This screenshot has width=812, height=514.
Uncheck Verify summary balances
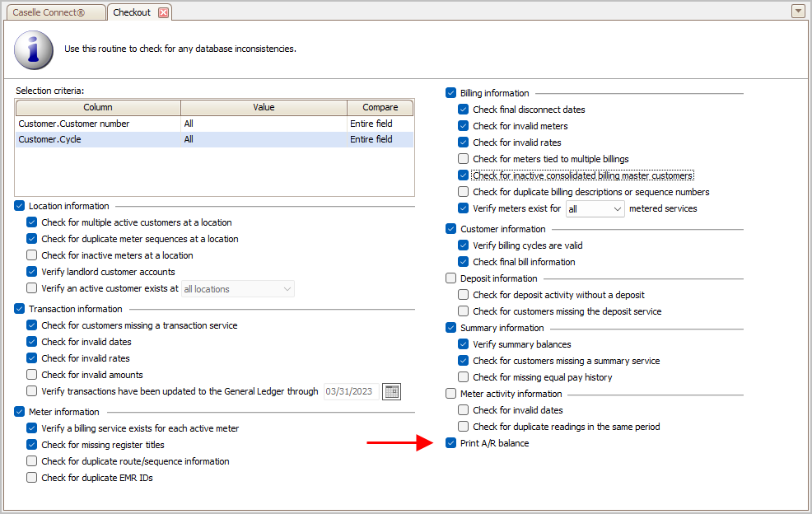tap(464, 344)
